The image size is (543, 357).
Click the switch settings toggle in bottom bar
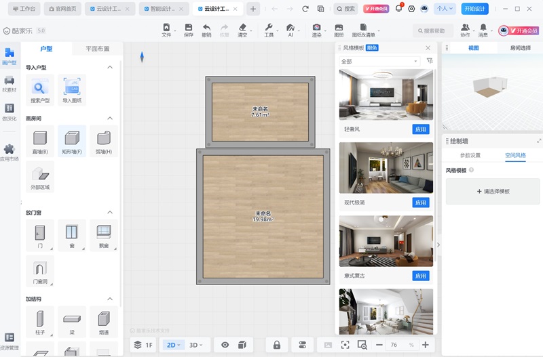302,345
